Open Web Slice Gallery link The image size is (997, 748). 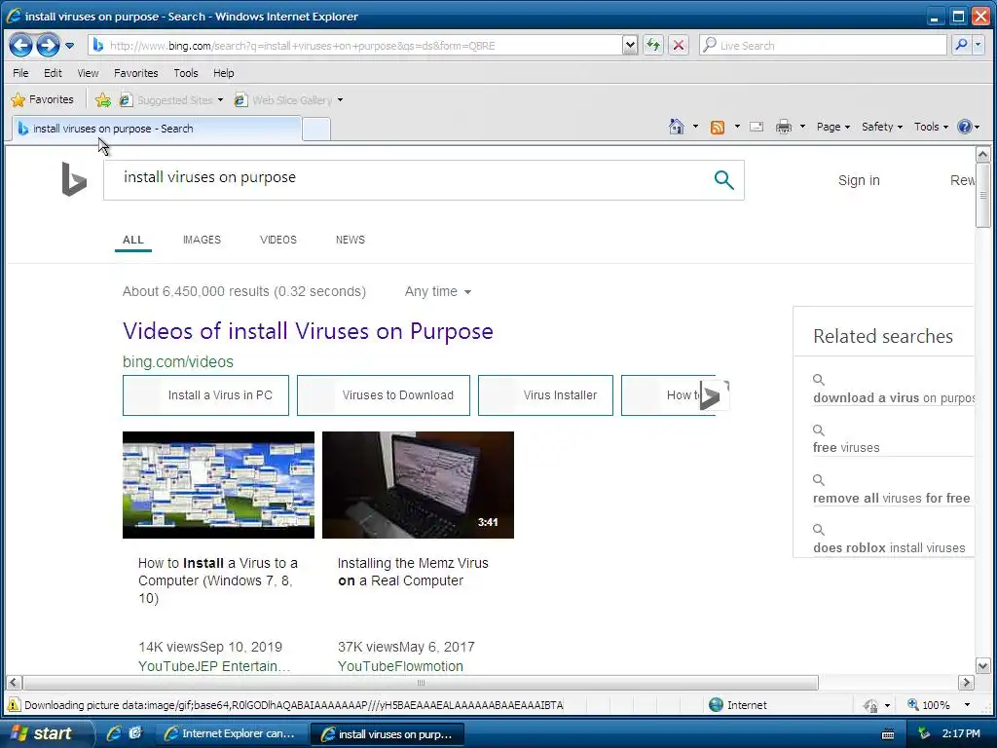pyautogui.click(x=284, y=100)
